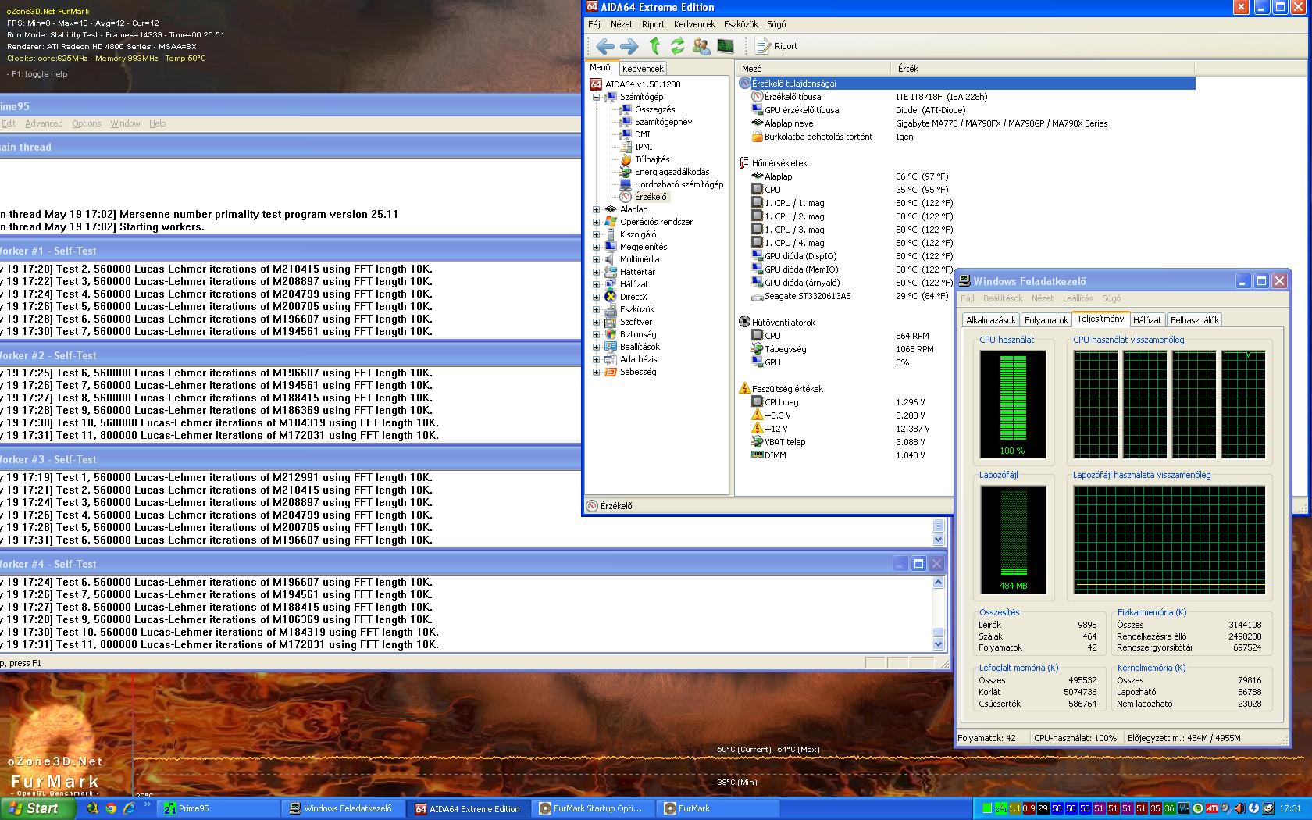Select Sebesség in the AIDA64 tree
This screenshot has width=1312, height=820.
(638, 372)
